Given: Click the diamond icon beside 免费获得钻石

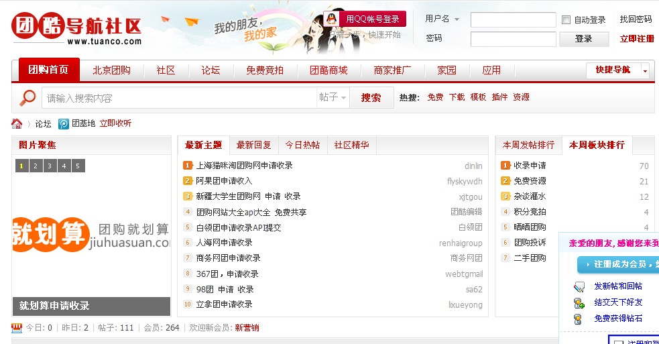Looking at the screenshot, I should (579, 319).
